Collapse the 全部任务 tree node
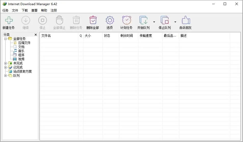Screen dimensions: 243x142 click(x=6, y=39)
